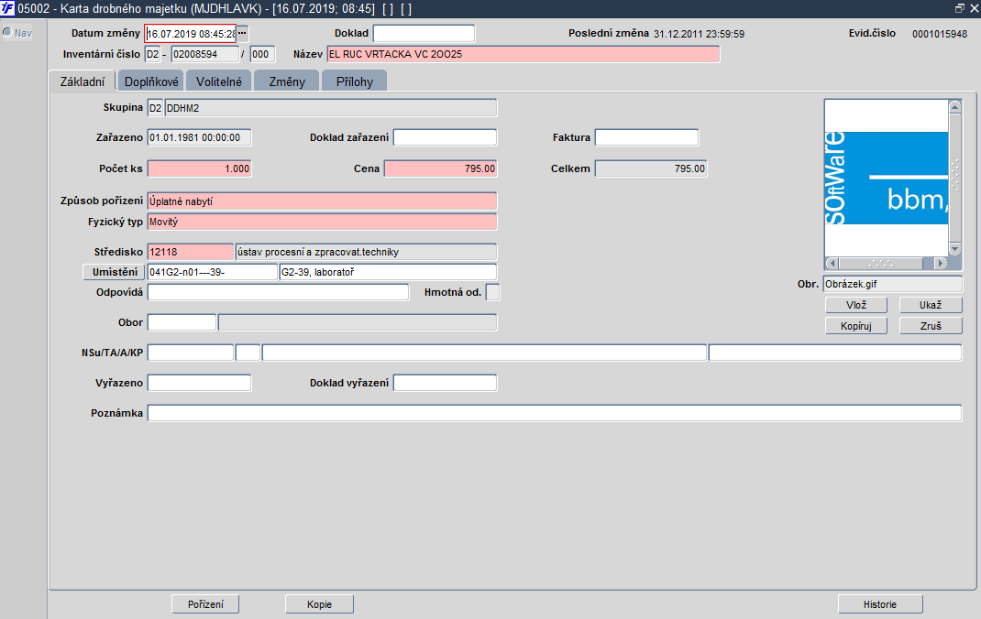This screenshot has width=981, height=619.
Task: Click Středisko name ústav procesní a zpracovat.techniky
Action: (x=366, y=252)
